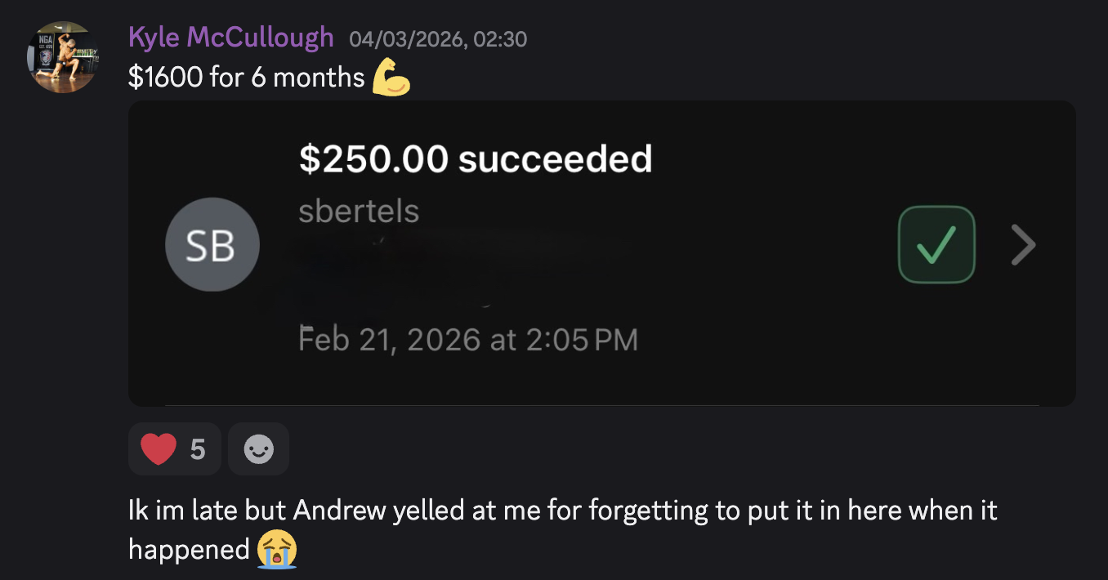
Task: Click the "$250.00 succeeded" heading
Action: 476,159
